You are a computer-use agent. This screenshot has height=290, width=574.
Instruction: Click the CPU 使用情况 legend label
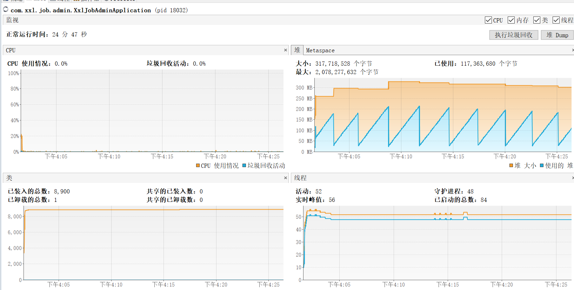[220, 165]
